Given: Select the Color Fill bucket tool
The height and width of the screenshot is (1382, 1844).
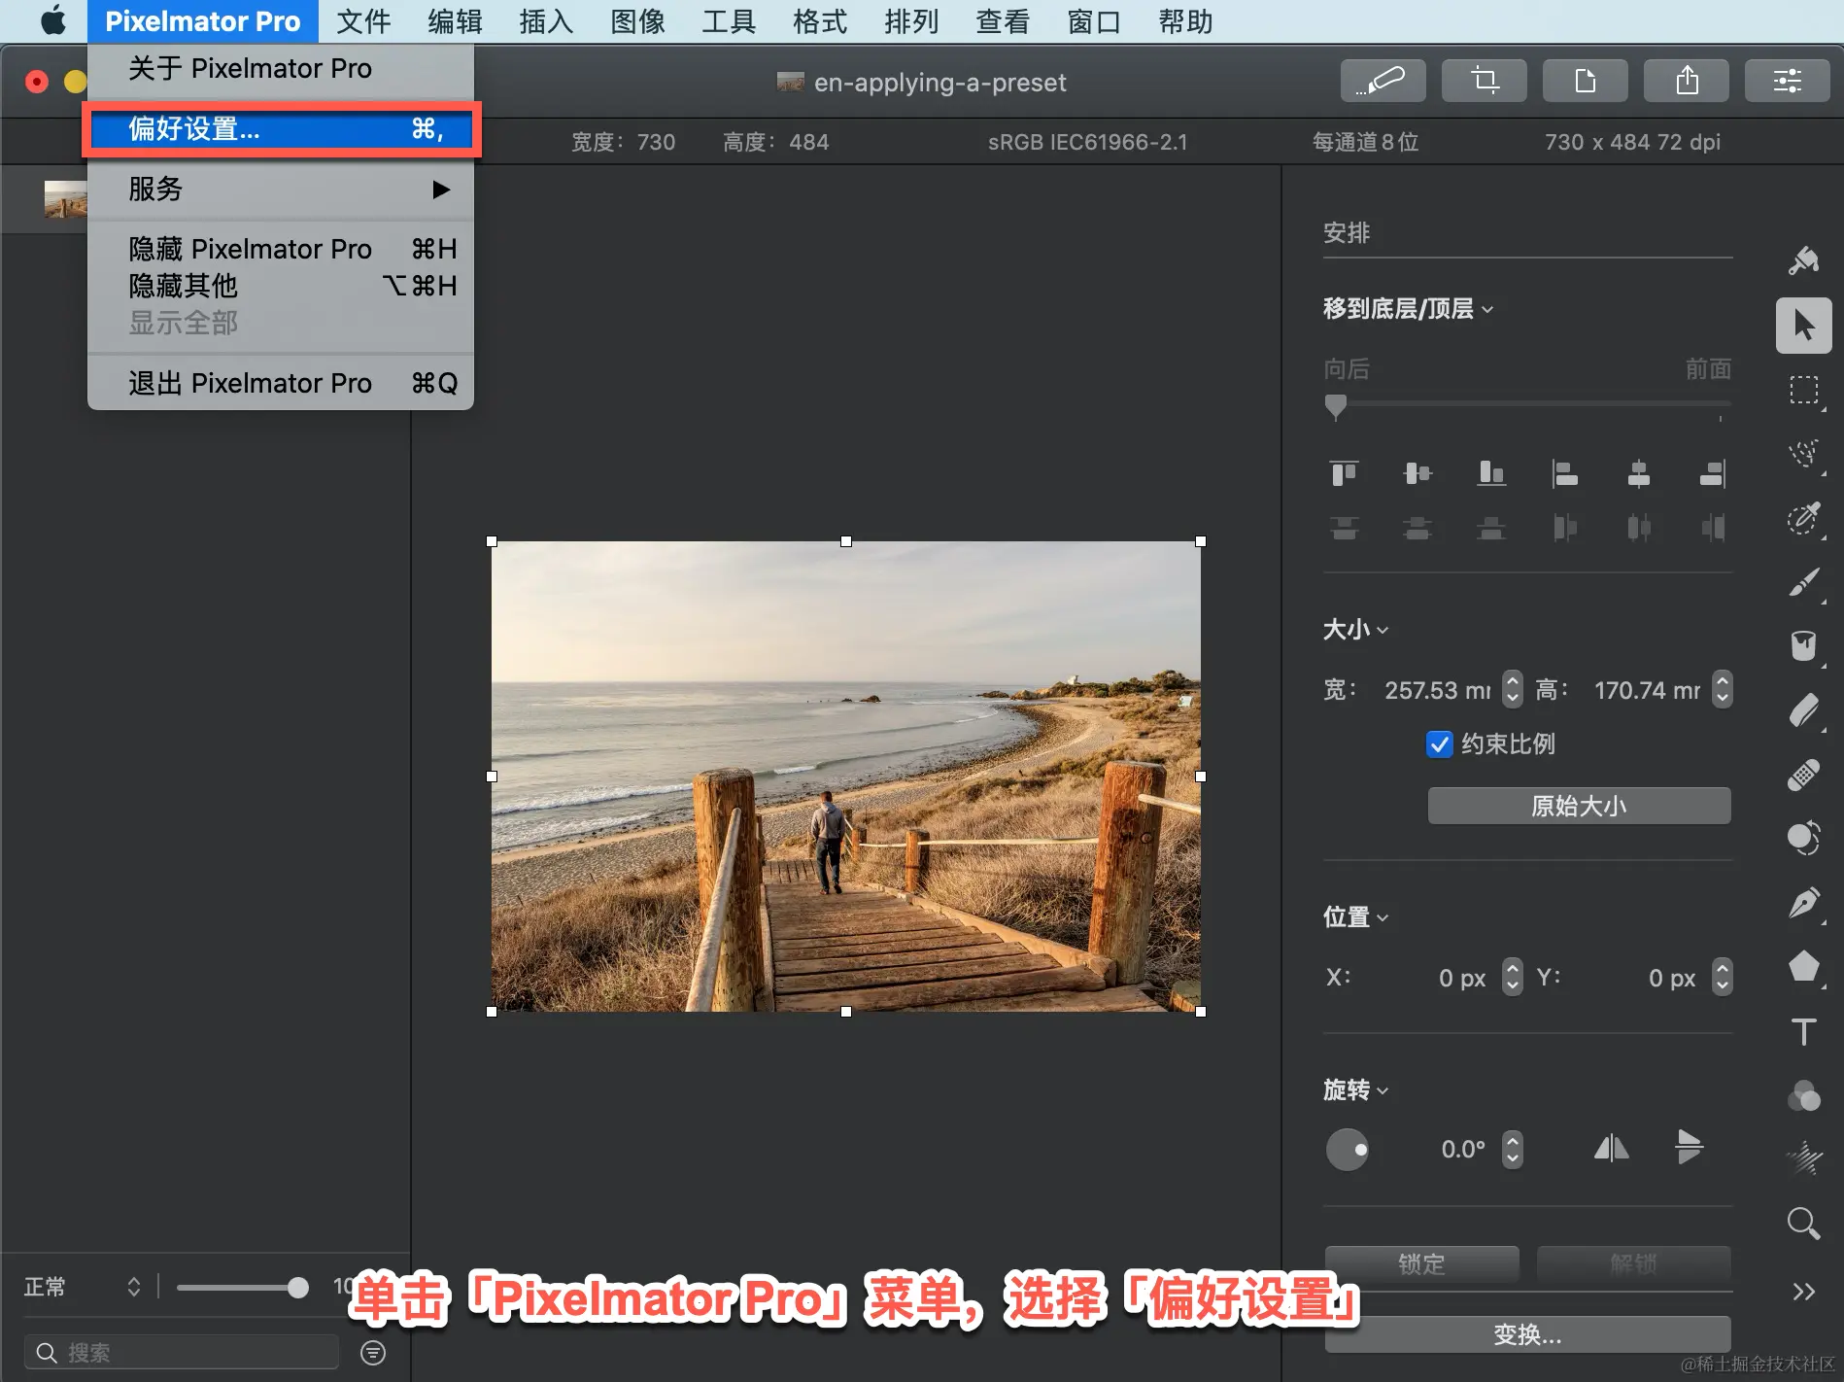Looking at the screenshot, I should pyautogui.click(x=1803, y=646).
